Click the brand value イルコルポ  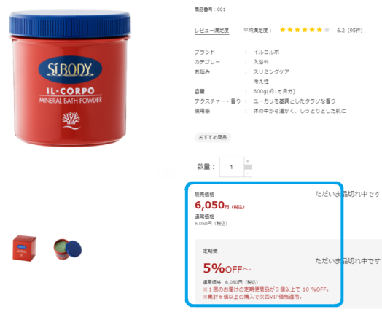[x=266, y=52]
